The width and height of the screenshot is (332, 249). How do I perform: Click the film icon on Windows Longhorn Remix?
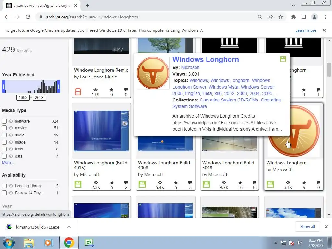click(78, 92)
